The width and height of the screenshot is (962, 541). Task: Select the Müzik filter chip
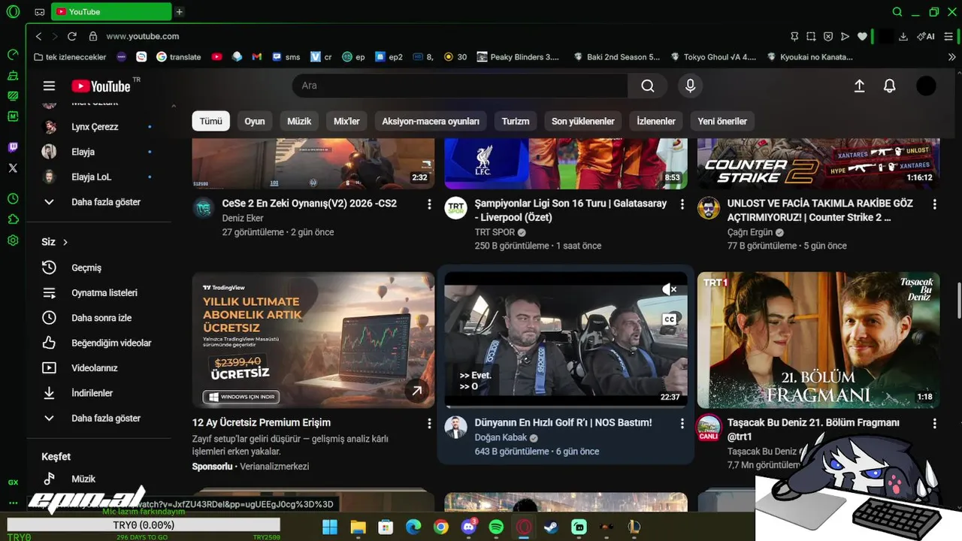tap(299, 121)
